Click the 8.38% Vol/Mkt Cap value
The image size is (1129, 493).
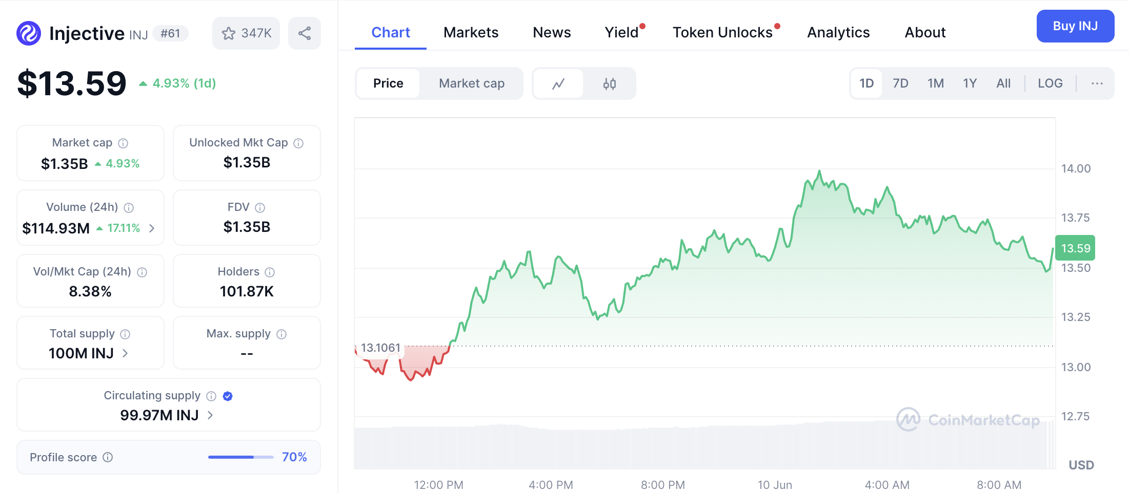90,291
